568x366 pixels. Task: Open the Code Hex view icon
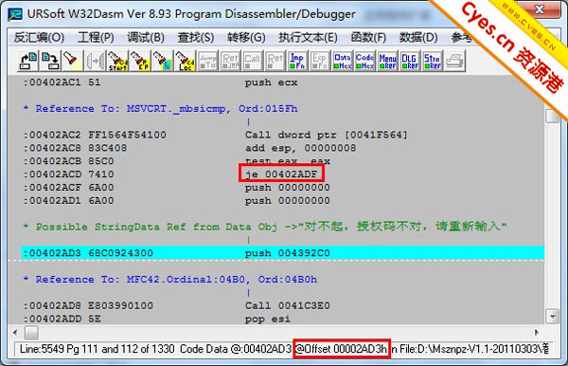point(364,61)
